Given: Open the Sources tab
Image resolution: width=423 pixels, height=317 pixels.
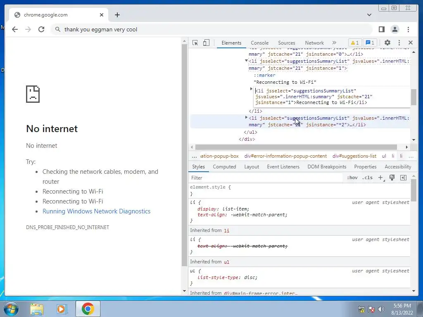Looking at the screenshot, I should (287, 43).
